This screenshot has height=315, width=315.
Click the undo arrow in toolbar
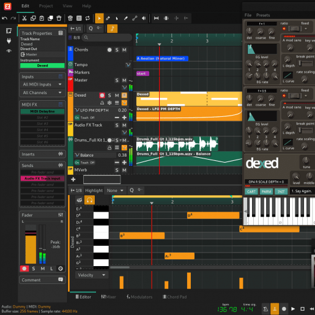point(5,18)
